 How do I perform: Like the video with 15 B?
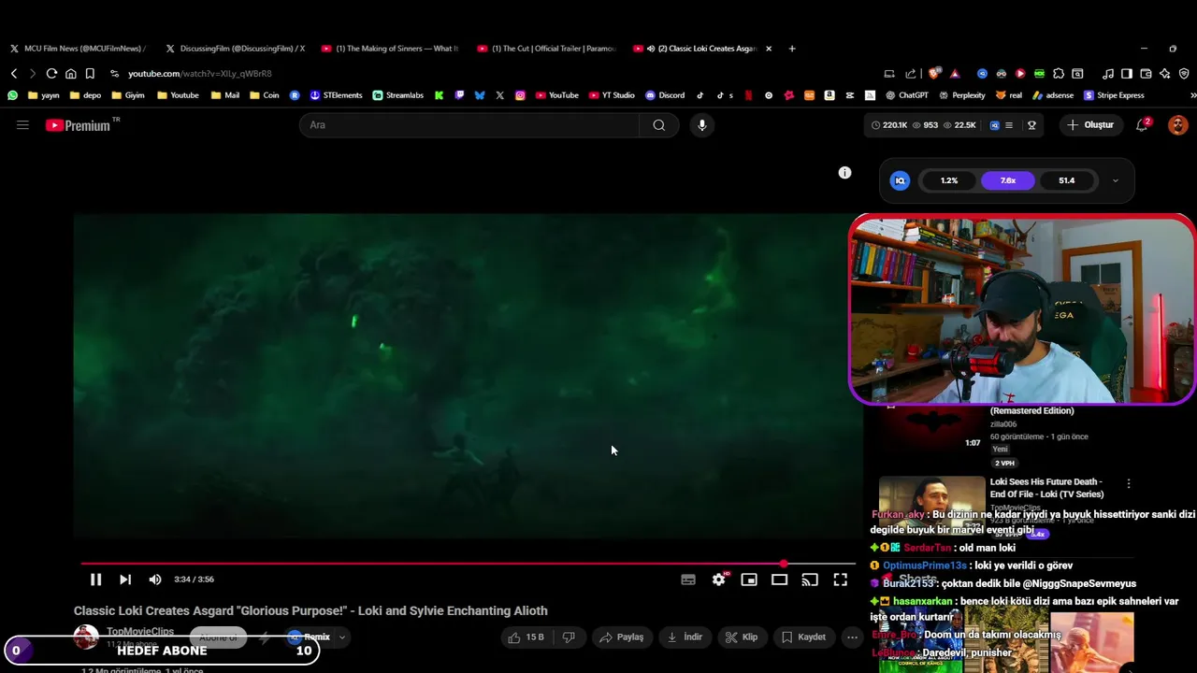526,637
